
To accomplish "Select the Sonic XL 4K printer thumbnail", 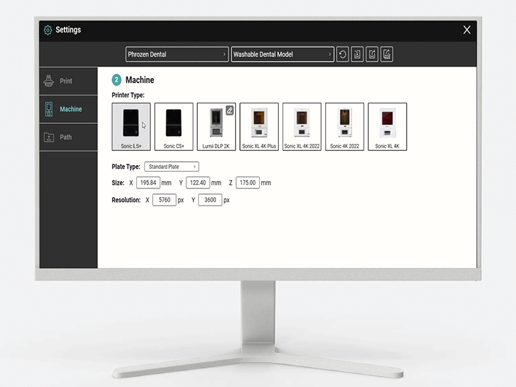I will pyautogui.click(x=387, y=126).
